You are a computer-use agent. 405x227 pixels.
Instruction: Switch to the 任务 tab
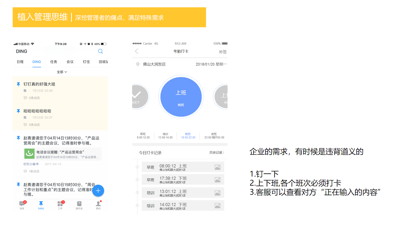coord(54,62)
